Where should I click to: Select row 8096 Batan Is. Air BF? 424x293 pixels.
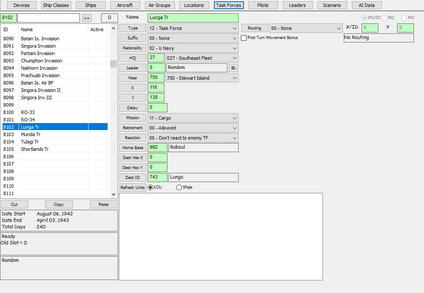[55, 83]
